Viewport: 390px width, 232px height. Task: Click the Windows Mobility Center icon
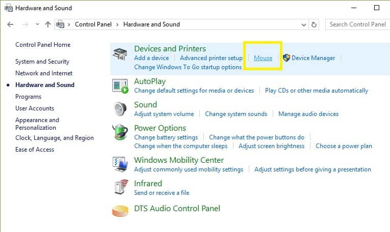(x=120, y=164)
